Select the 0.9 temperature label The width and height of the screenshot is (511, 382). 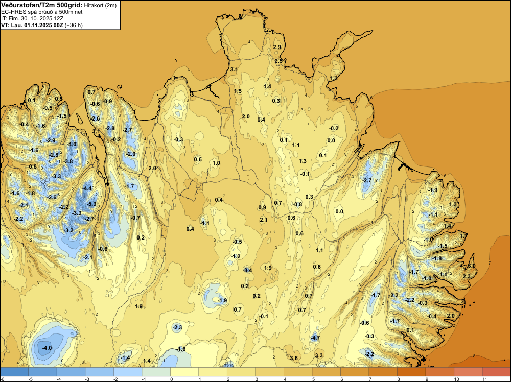tap(262, 207)
